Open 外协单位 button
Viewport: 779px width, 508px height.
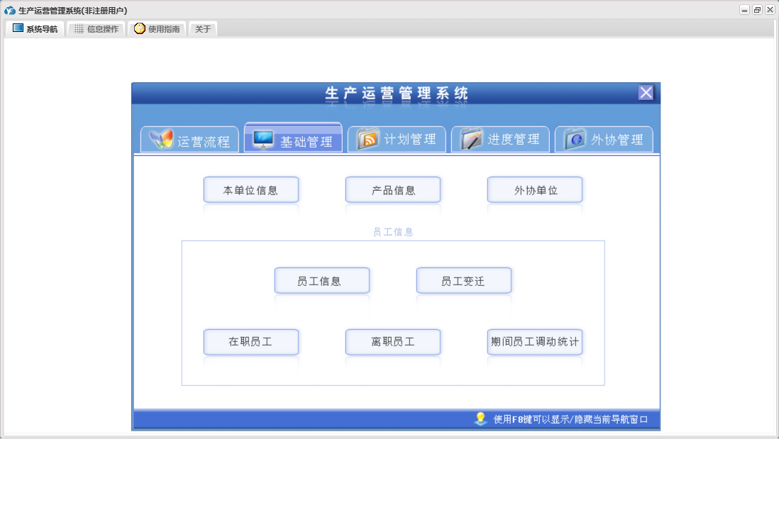[x=535, y=190]
